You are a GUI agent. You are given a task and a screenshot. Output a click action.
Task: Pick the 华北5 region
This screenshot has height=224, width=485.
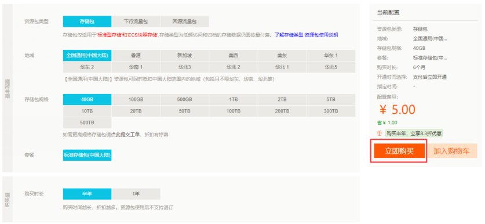(x=331, y=67)
